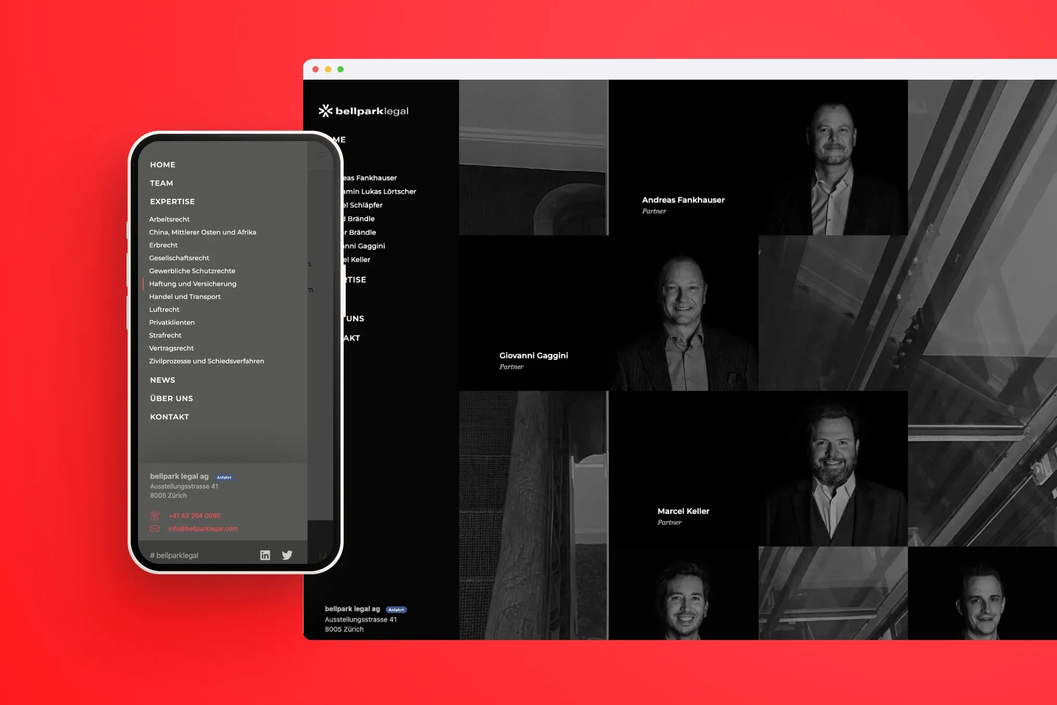
Task: Select HOME in the mobile navigation menu
Action: tap(162, 165)
